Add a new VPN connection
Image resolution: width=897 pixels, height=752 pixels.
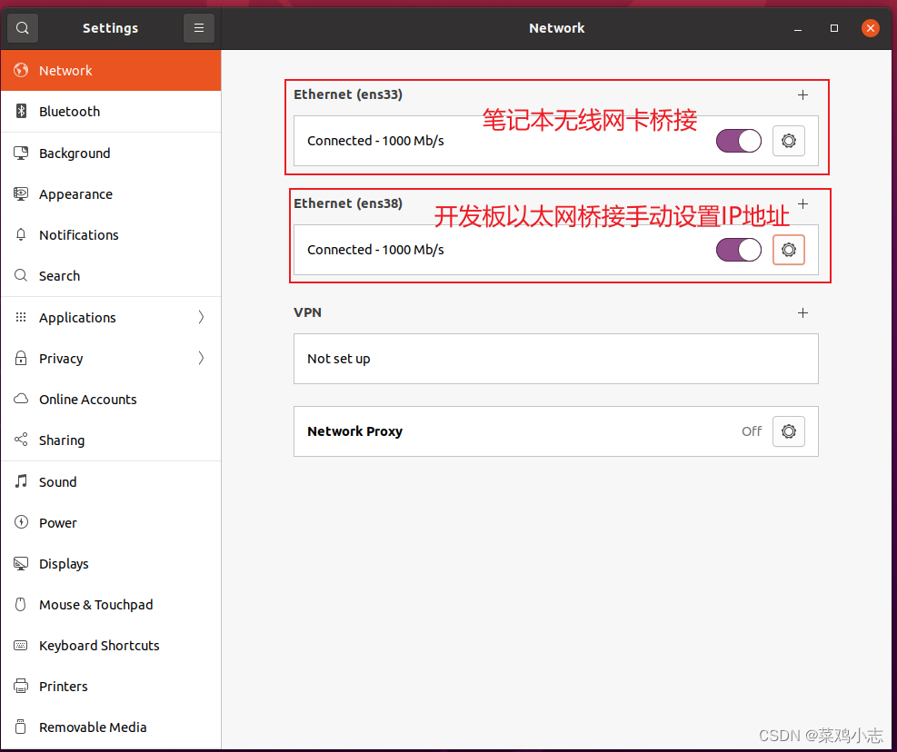[802, 312]
